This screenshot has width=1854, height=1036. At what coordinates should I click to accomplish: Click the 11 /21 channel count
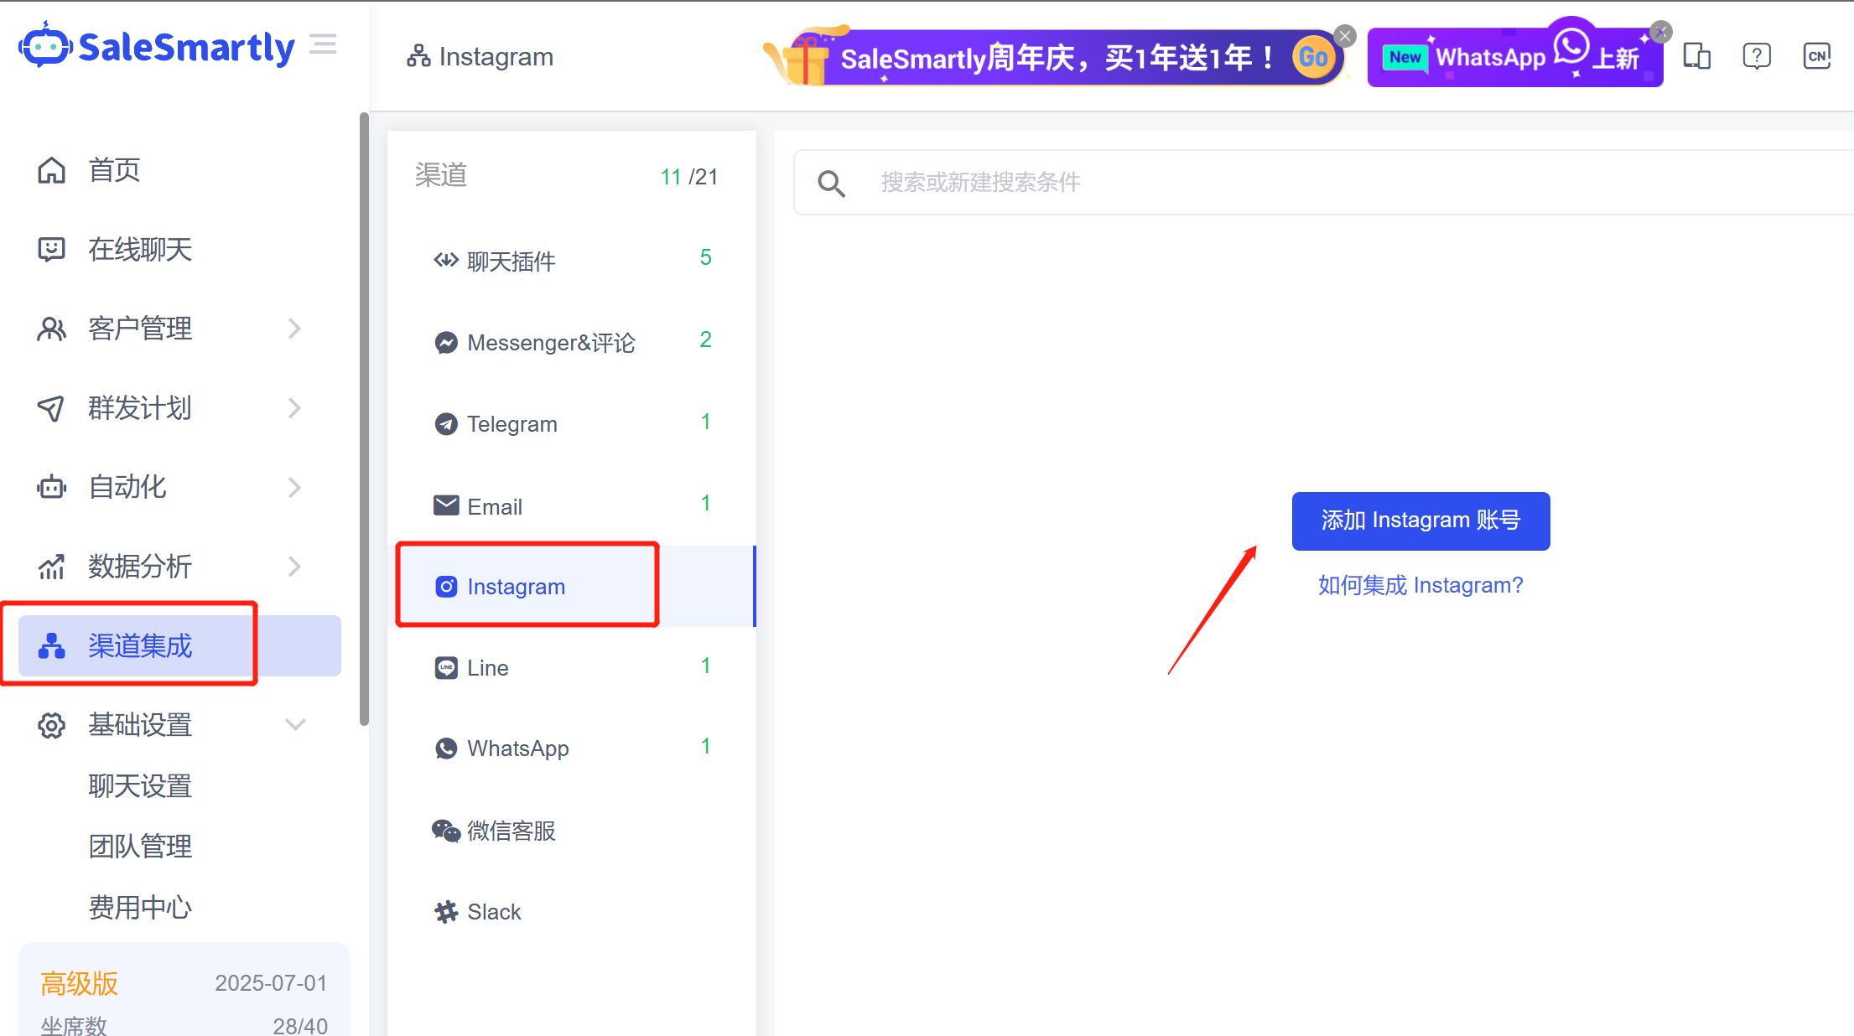[688, 177]
